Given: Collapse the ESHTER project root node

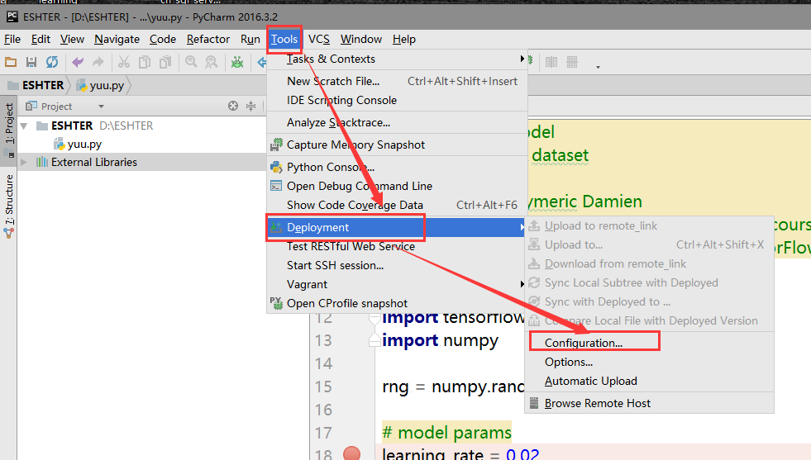Looking at the screenshot, I should click(23, 126).
